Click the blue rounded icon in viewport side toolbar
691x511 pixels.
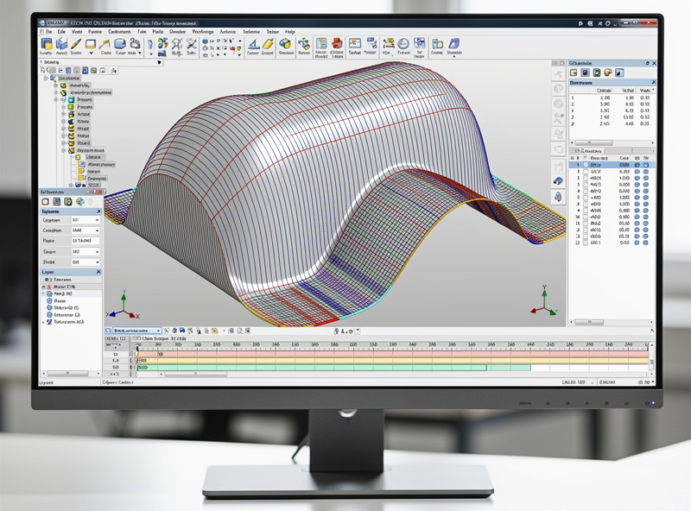point(558,180)
